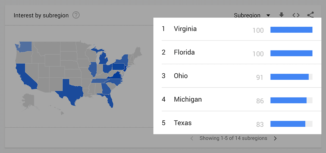Viewport: 326px width, 153px height.
Task: Open the Subregion dropdown
Action: click(252, 15)
